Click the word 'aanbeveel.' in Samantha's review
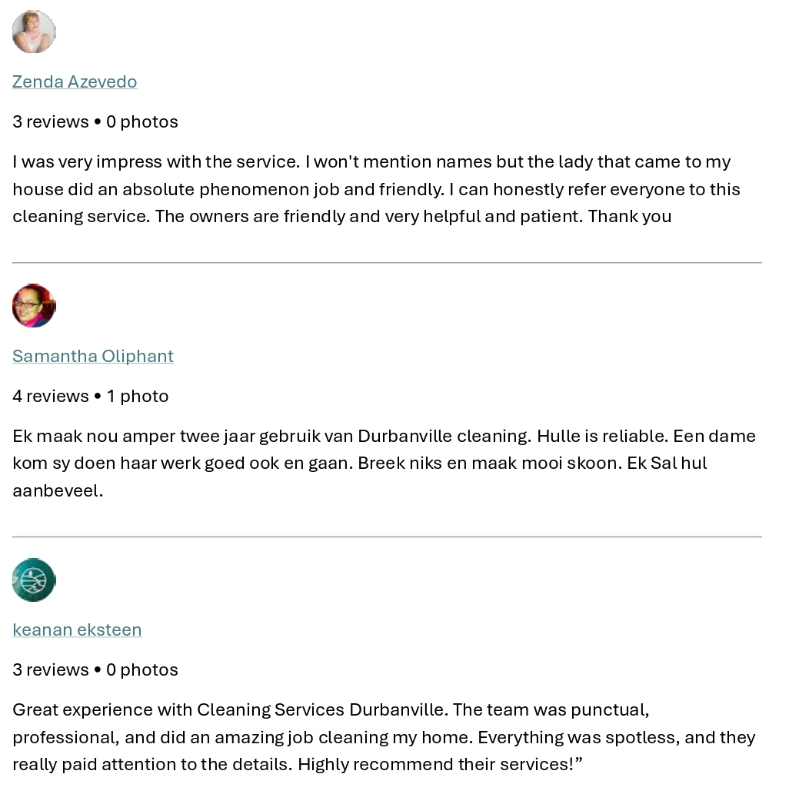This screenshot has height=794, width=789. pyautogui.click(x=58, y=490)
